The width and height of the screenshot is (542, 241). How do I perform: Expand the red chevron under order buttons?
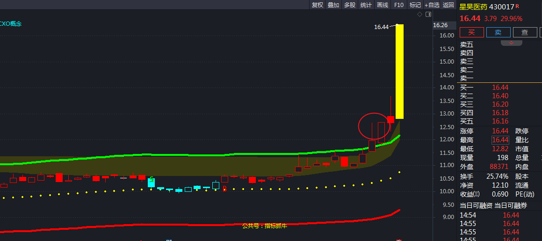coord(511,43)
